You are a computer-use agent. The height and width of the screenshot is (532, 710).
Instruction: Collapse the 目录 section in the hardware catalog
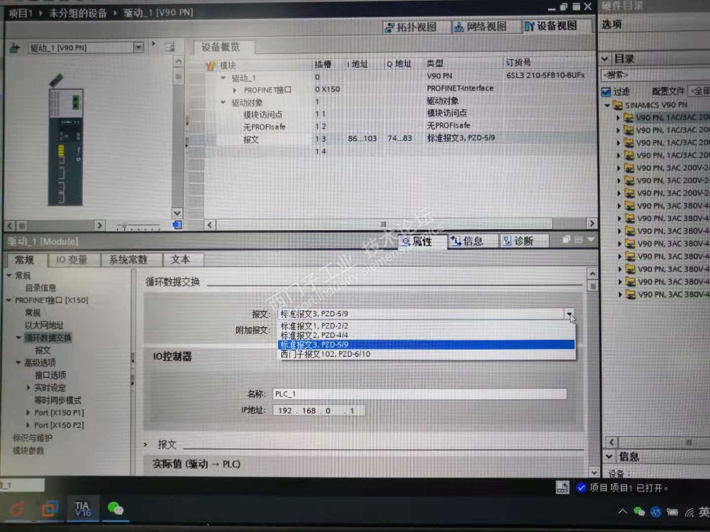pyautogui.click(x=605, y=59)
